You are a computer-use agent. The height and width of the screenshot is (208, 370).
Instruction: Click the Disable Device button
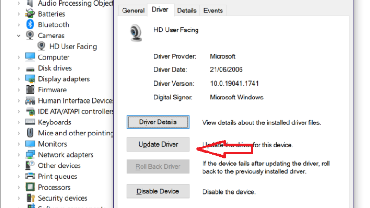[x=158, y=191]
